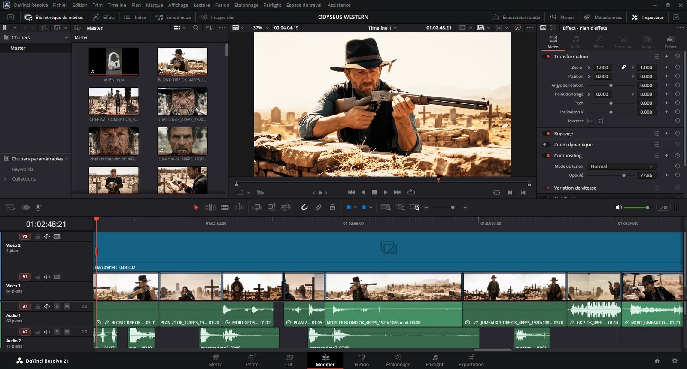Enable the Zoom dynamique toggle
Image resolution: width=687 pixels, height=369 pixels.
pyautogui.click(x=547, y=145)
